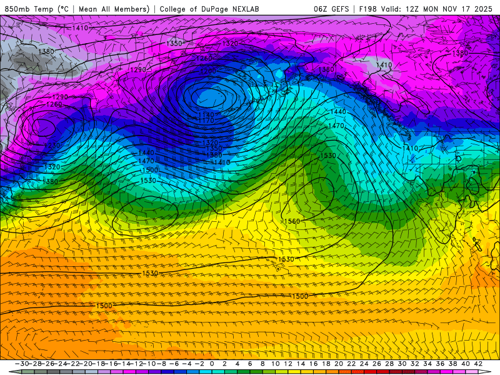
Task: Select the 'College of DuPage NEXLAB' text
Action: [x=209, y=9]
